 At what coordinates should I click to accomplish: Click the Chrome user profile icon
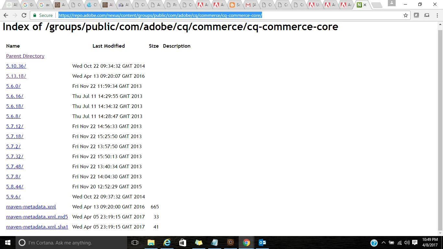392,3
